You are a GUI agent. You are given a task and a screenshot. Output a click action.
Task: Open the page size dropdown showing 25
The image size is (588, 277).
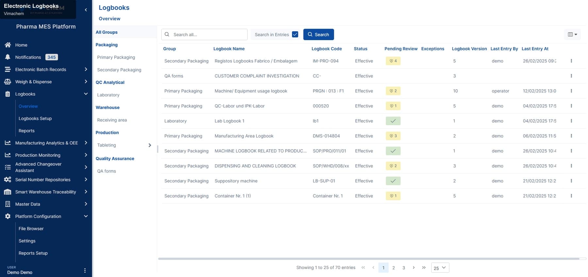click(440, 268)
